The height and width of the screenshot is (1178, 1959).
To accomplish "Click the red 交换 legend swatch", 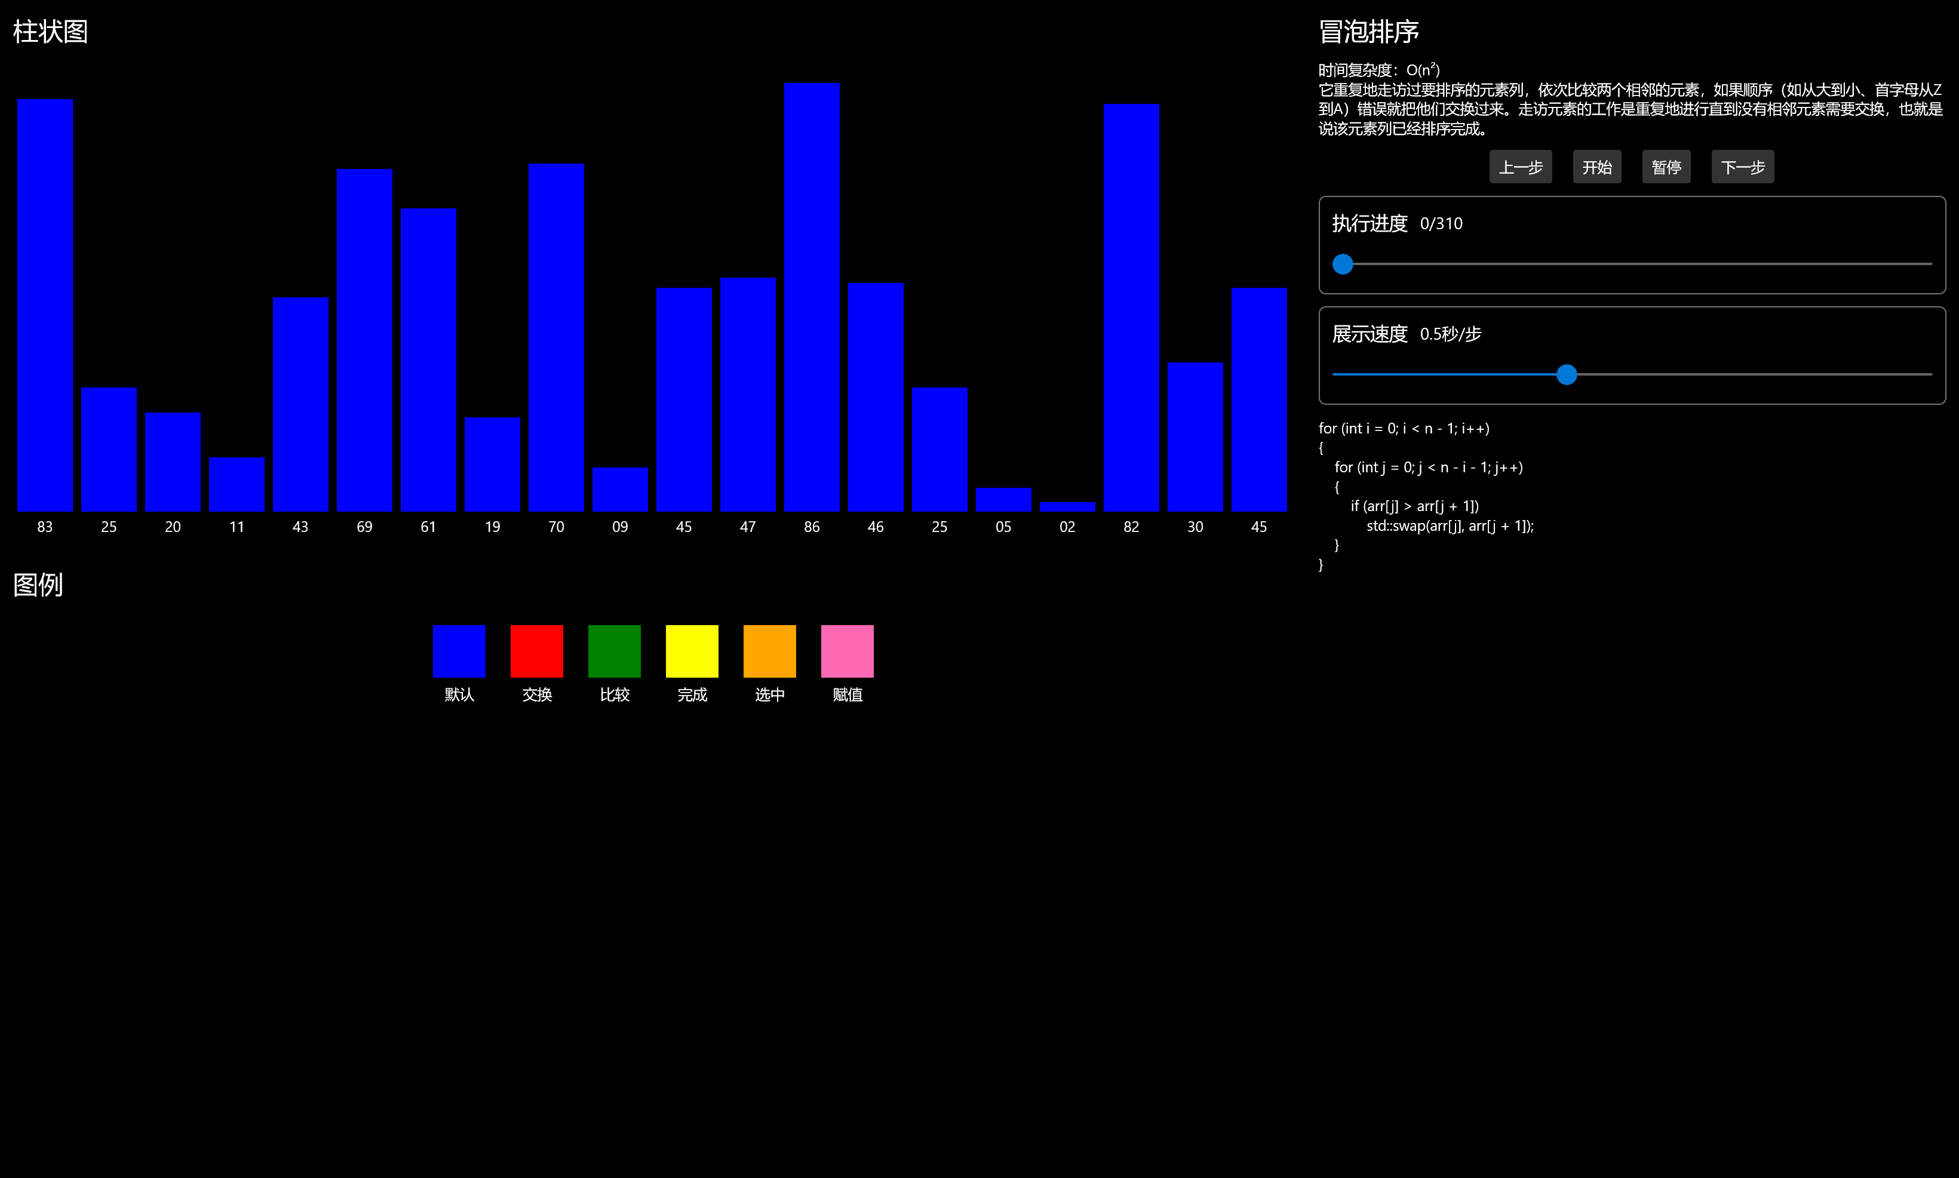I will 537,651.
